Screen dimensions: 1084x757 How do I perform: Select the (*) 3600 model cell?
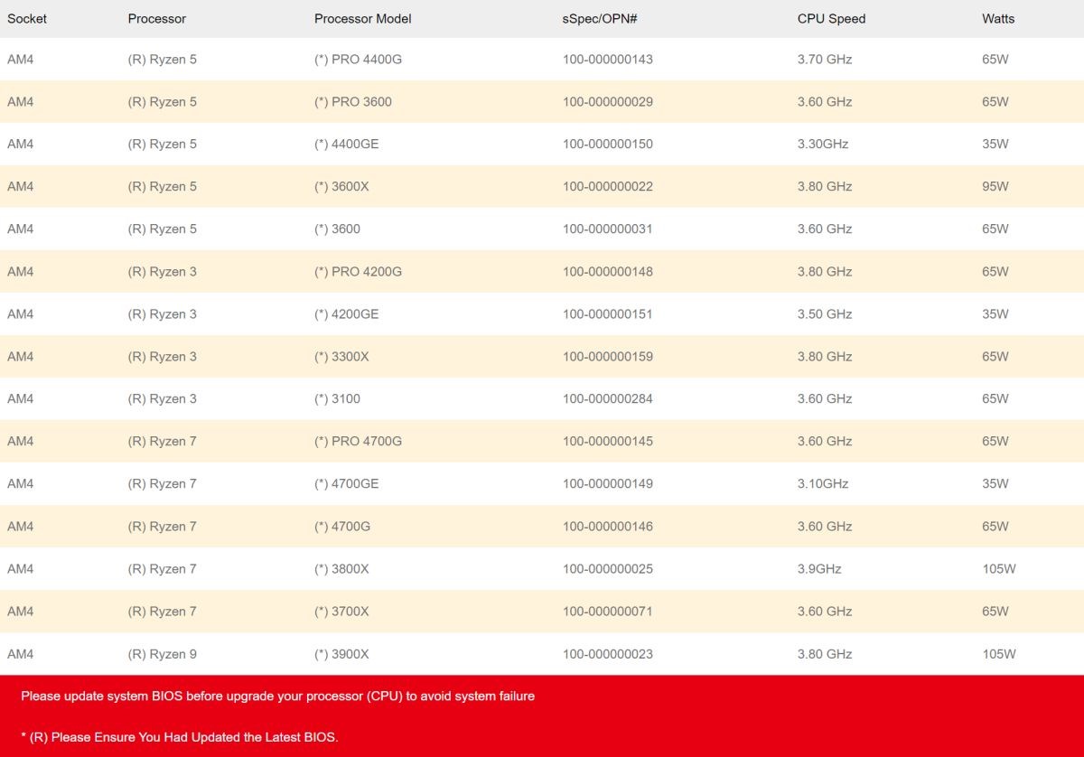click(337, 229)
